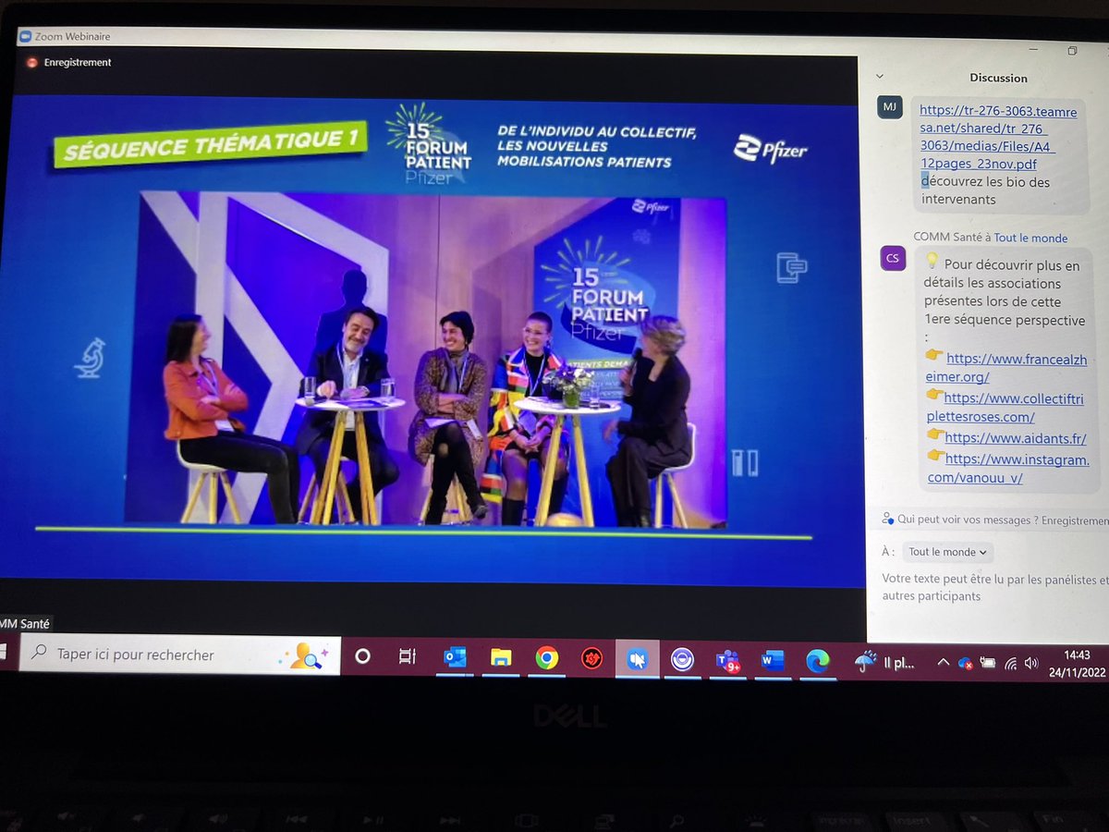This screenshot has height=832, width=1109.
Task: Click the Zoom Webinaire title icon
Action: click(26, 36)
